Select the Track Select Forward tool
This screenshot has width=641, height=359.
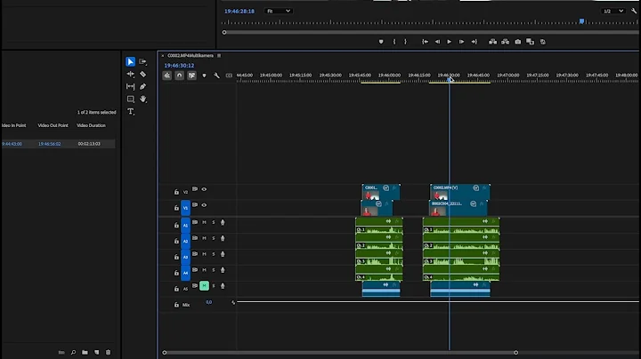(x=142, y=61)
